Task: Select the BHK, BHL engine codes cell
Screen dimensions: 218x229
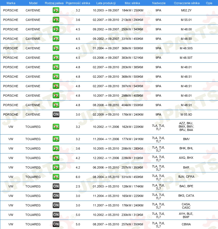Action: 186,148
